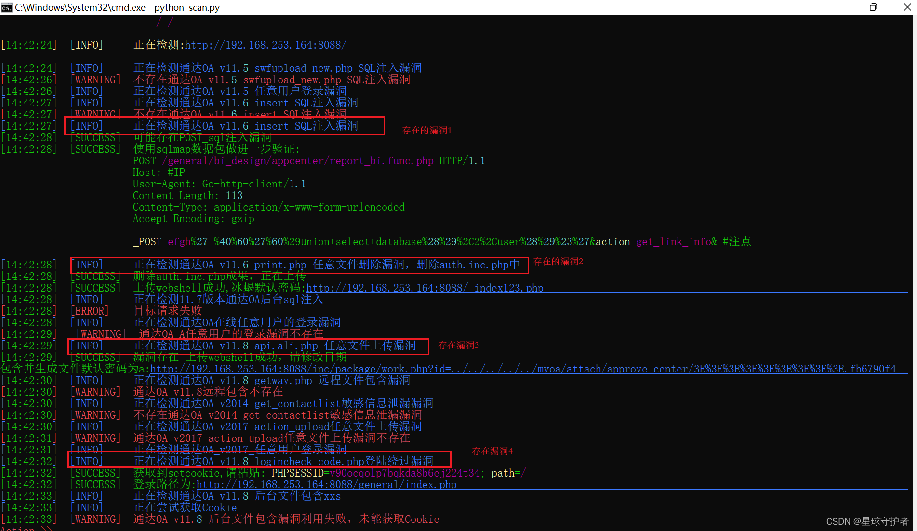Click the print.php 任意文件删除漏洞 line
Viewport: 917px width, 531px height.
pyautogui.click(x=327, y=265)
